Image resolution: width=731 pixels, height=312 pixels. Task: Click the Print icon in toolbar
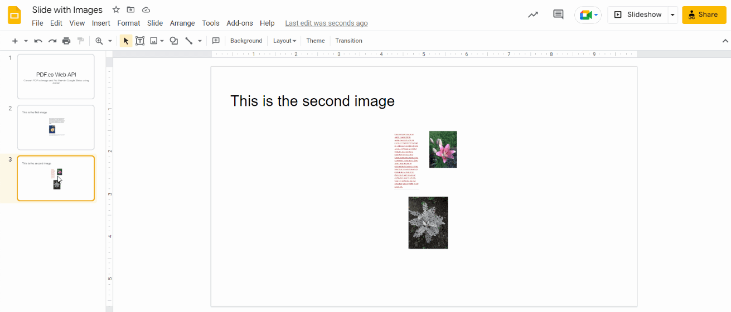(x=66, y=41)
